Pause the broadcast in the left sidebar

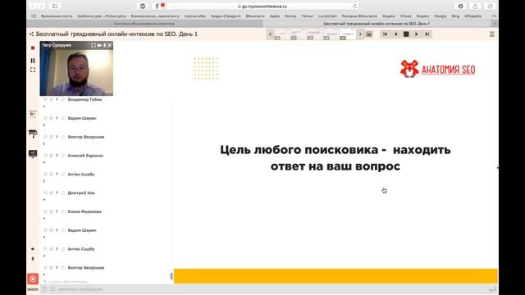[x=33, y=61]
